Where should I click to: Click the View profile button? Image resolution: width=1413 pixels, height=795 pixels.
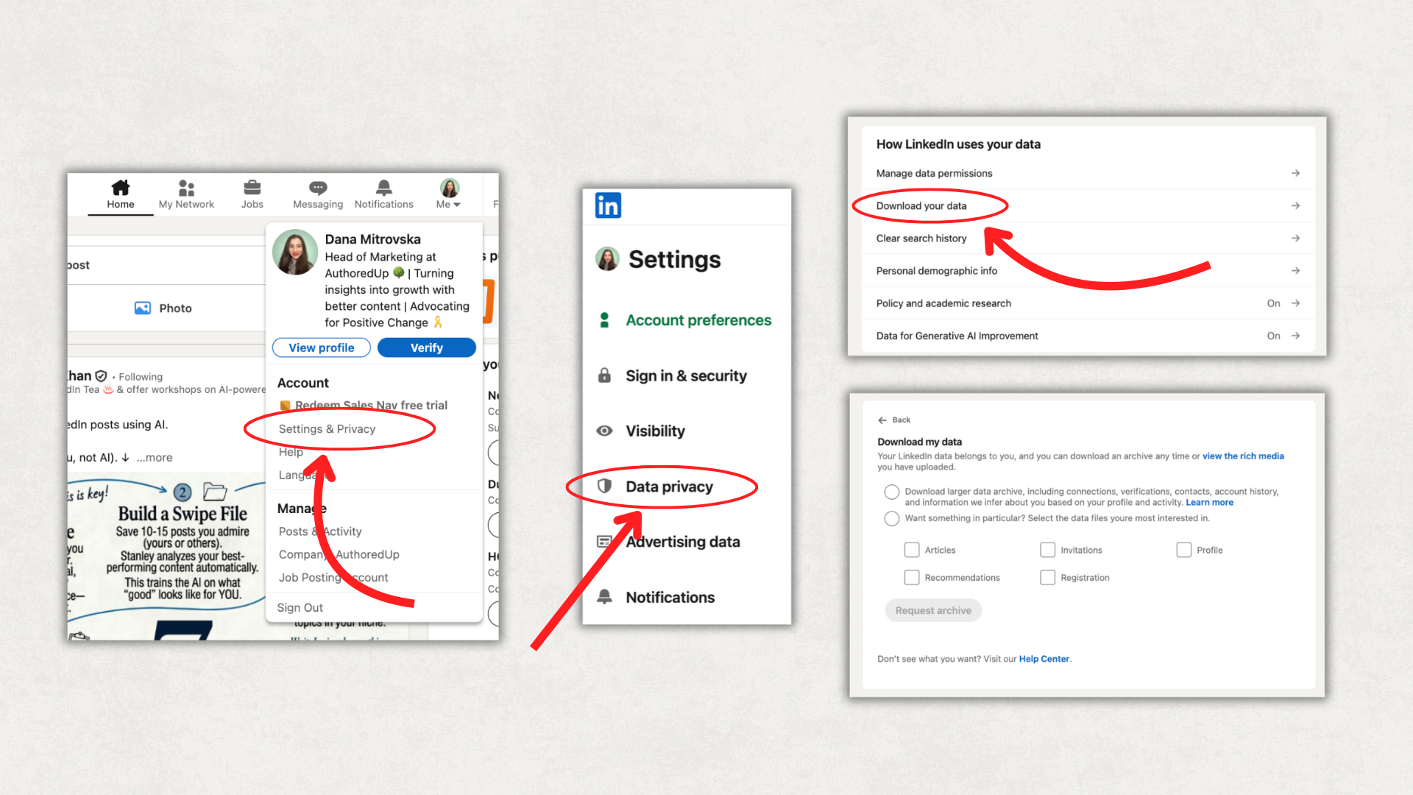pyautogui.click(x=322, y=347)
